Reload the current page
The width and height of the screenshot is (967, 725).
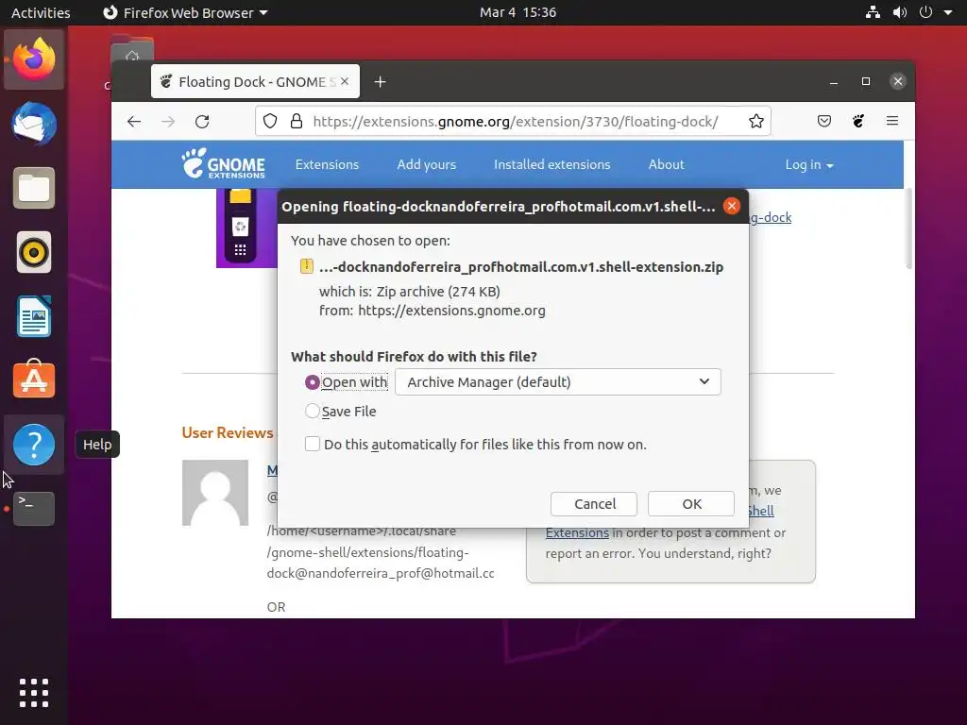[202, 122]
